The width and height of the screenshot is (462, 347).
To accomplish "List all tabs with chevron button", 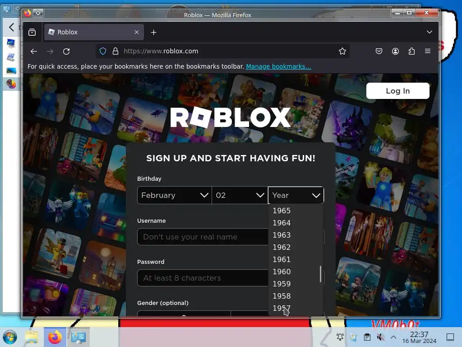I will 430,32.
